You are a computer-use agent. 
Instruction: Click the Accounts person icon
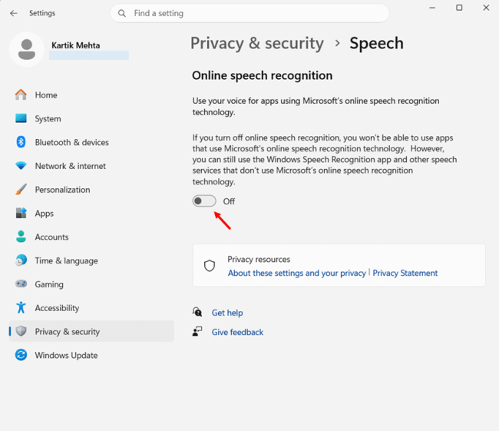click(x=21, y=237)
